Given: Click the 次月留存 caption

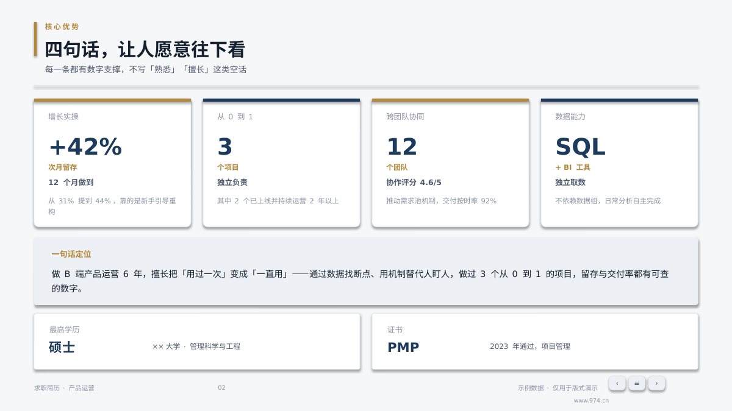Looking at the screenshot, I should (x=63, y=167).
